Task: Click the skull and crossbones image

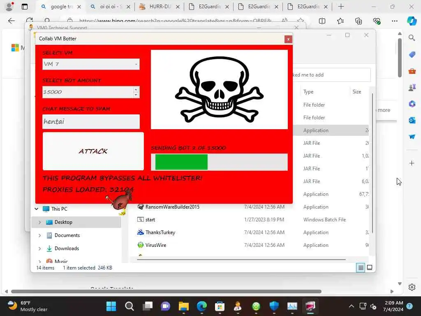Action: point(219,89)
